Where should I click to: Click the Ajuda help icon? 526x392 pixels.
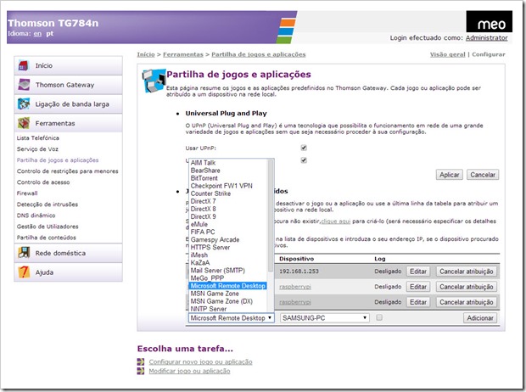tap(24, 272)
